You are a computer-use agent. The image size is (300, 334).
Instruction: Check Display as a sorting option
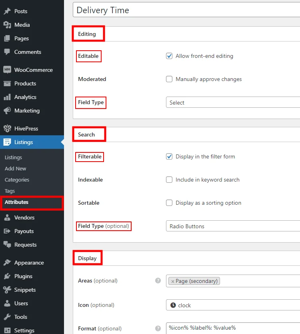point(169,203)
